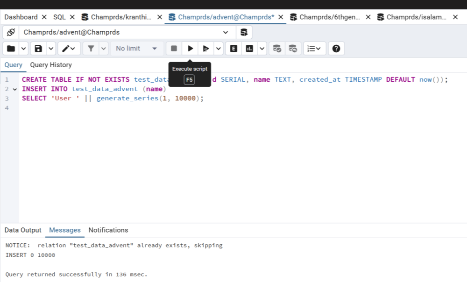The height and width of the screenshot is (282, 467).
Task: Click the Filter rows funnel icon
Action: point(91,49)
